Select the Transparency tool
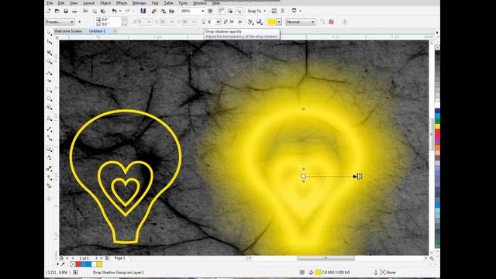The image size is (496, 279). (x=50, y=157)
